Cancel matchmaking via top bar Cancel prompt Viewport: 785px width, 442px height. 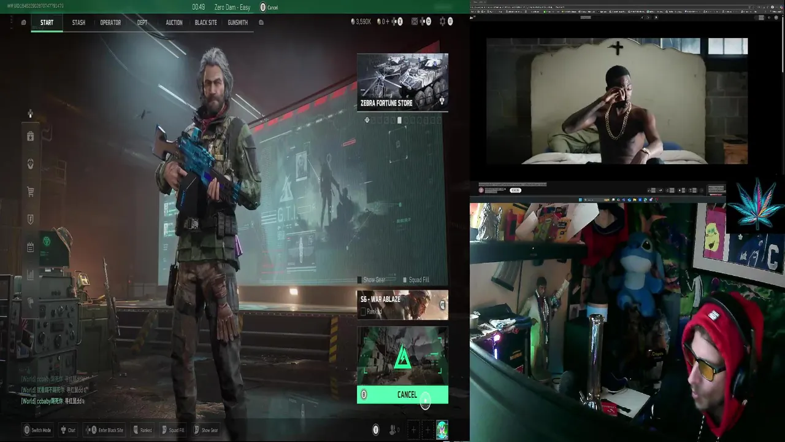(269, 7)
